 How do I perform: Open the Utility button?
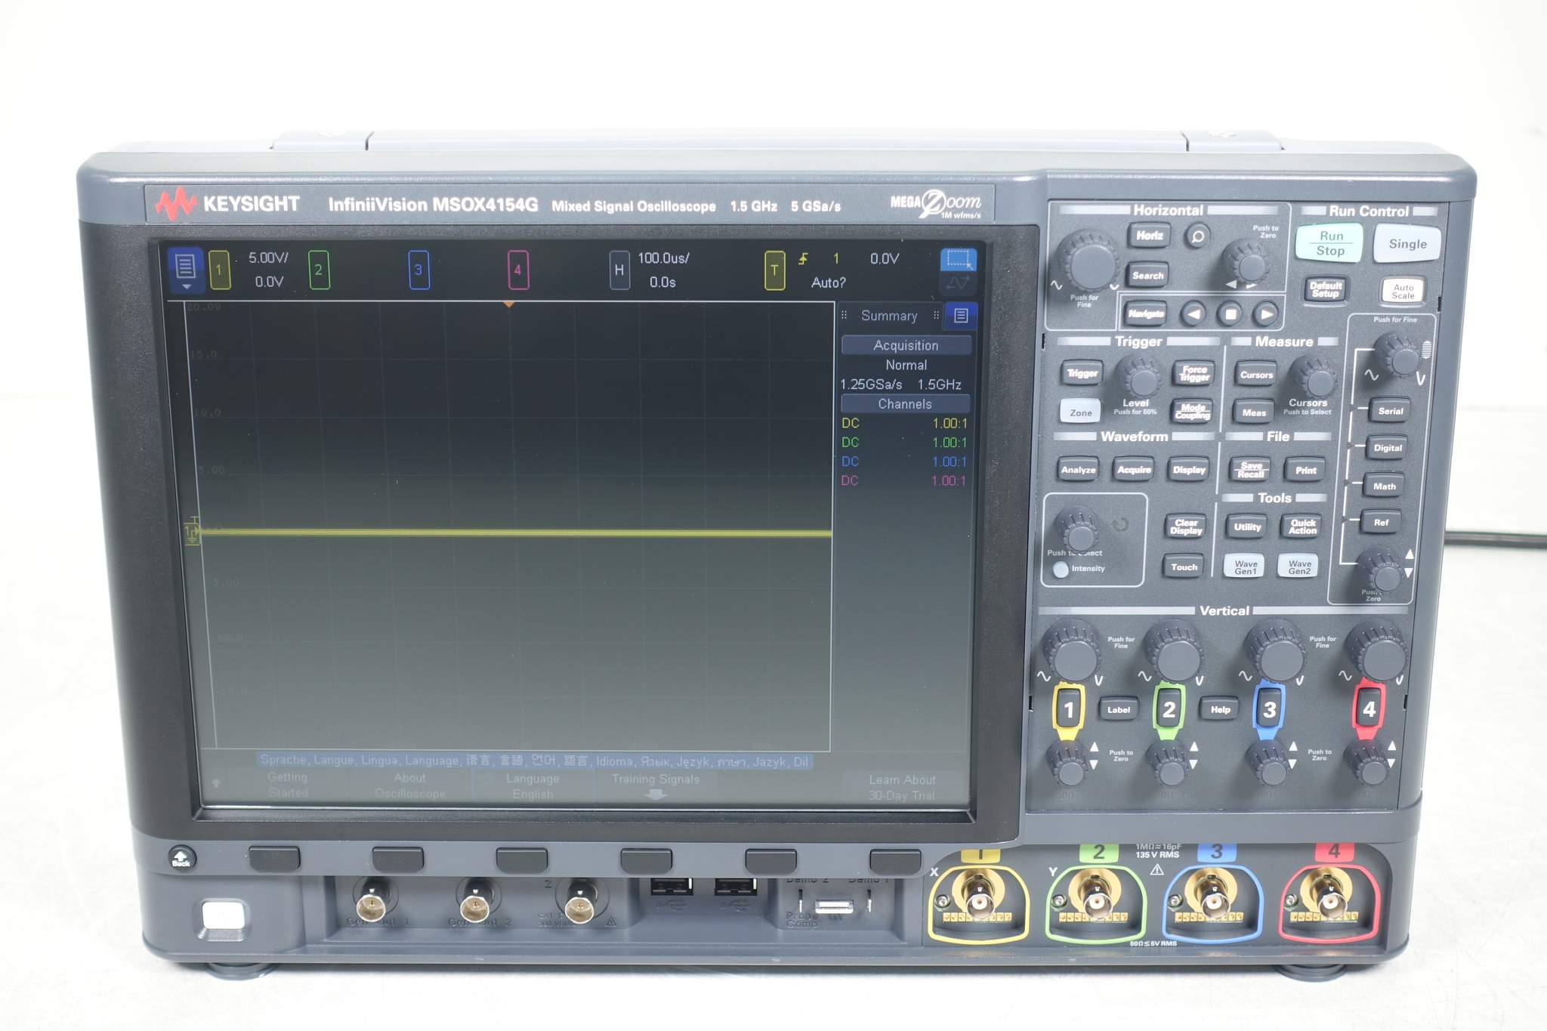click(x=1247, y=527)
